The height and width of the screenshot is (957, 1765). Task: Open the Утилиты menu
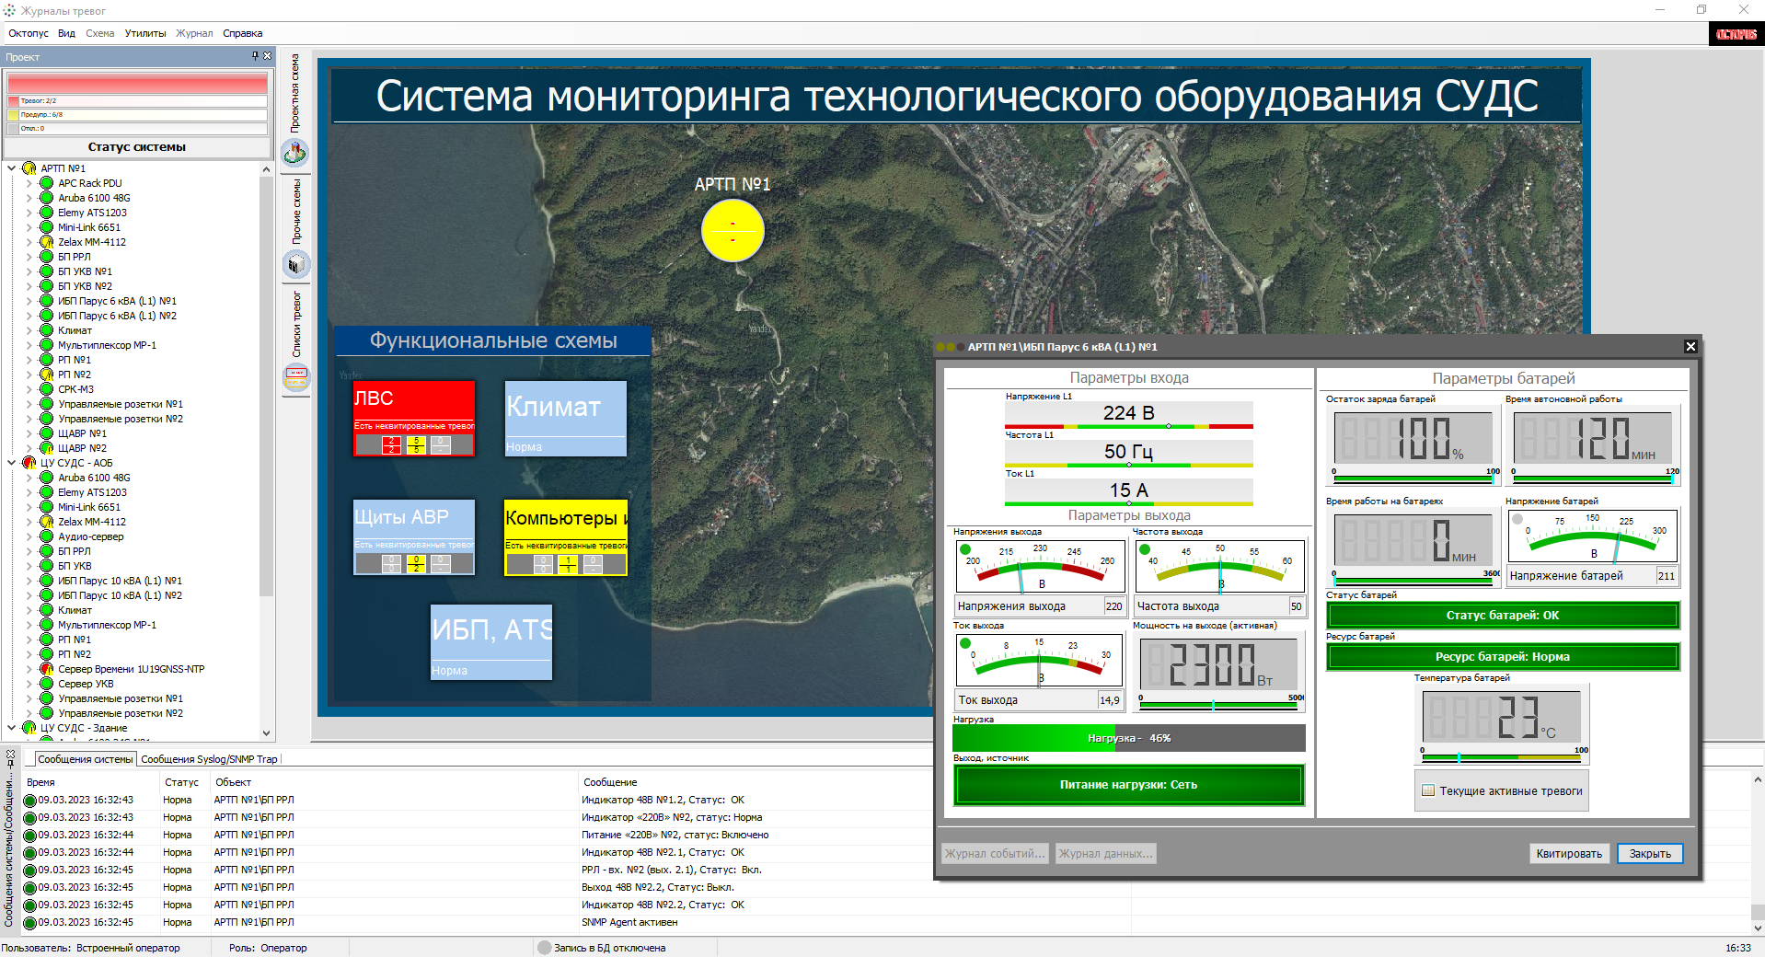coord(145,33)
